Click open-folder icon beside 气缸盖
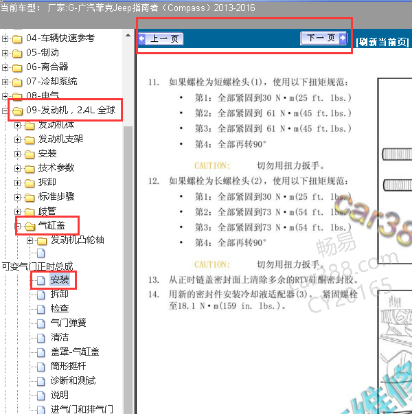The width and height of the screenshot is (412, 414). (30, 227)
